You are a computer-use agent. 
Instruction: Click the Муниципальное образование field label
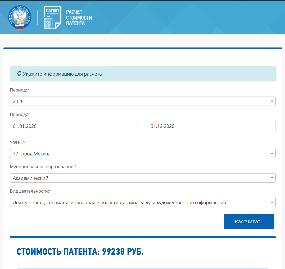(x=42, y=167)
